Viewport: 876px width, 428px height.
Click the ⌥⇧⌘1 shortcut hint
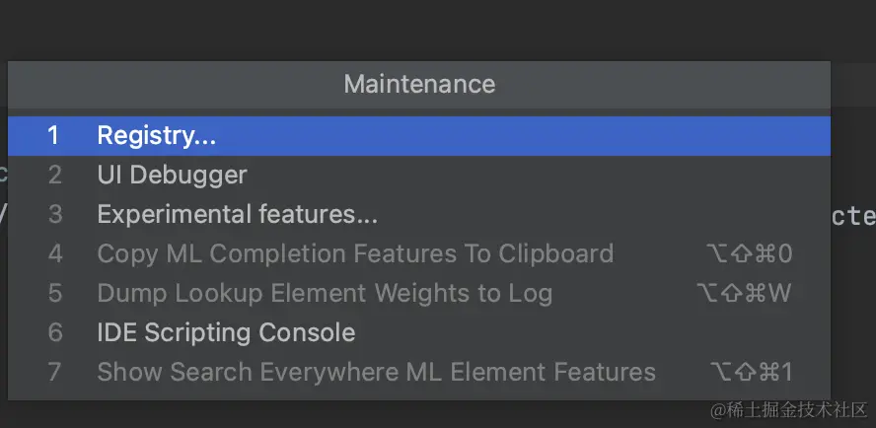point(751,372)
